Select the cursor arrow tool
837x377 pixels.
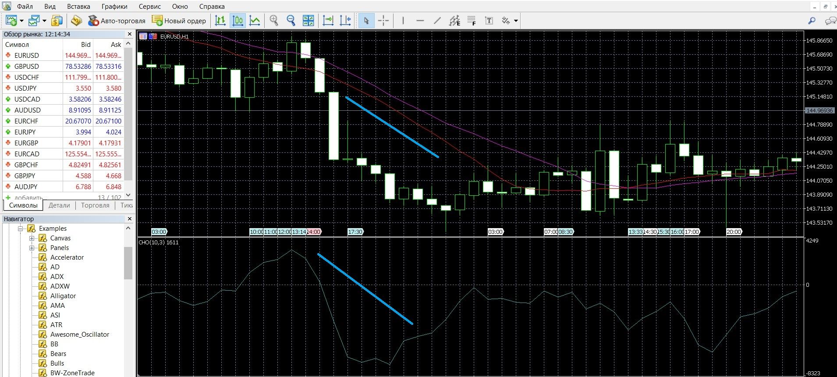click(x=366, y=21)
